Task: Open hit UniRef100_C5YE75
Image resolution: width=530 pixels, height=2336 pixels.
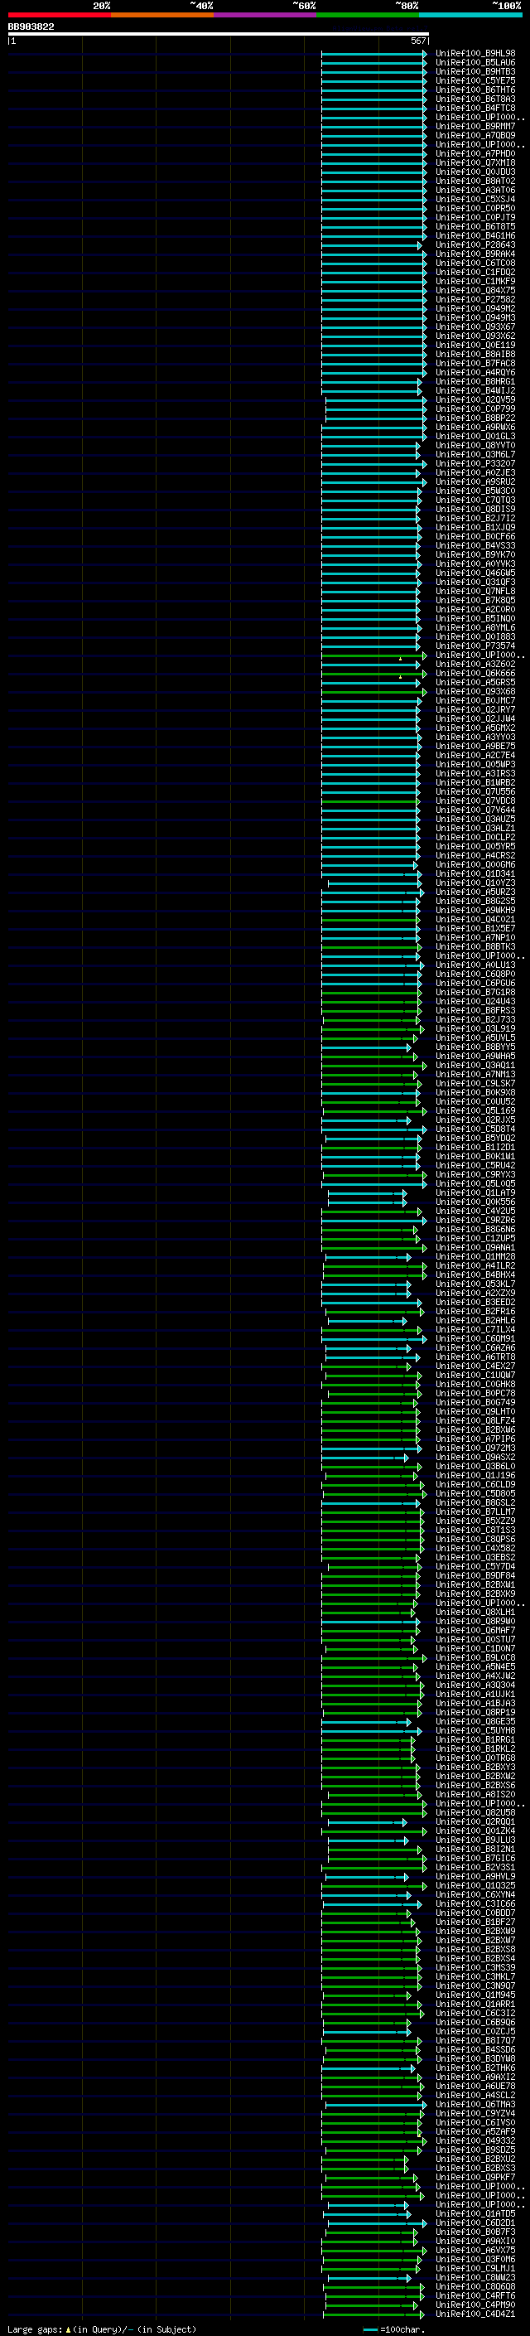Action: click(475, 80)
